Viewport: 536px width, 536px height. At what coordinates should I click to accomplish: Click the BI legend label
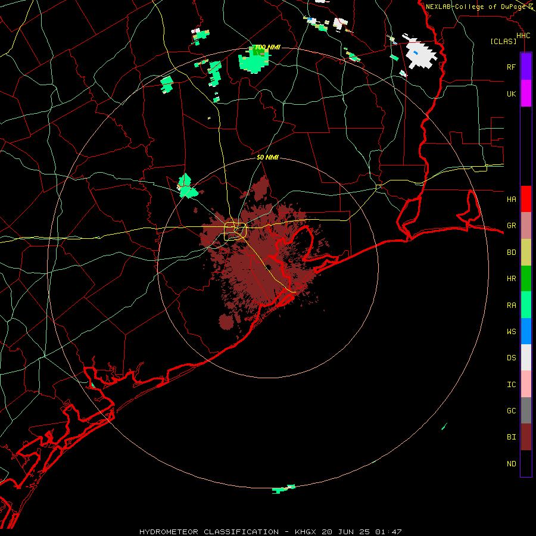click(x=511, y=437)
